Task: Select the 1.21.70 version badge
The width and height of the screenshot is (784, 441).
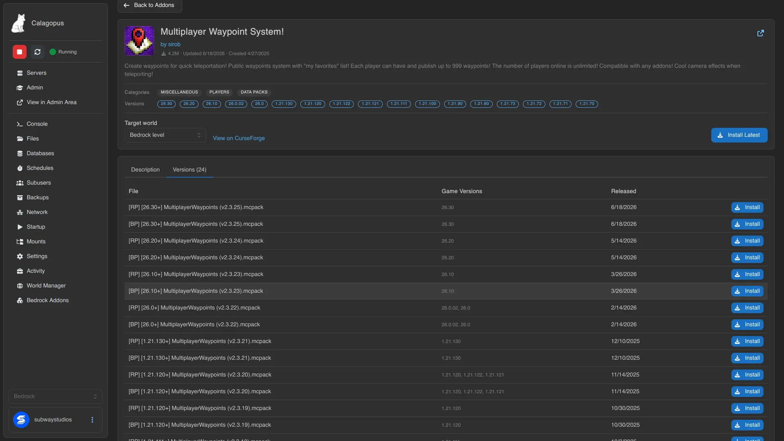Action: [587, 104]
